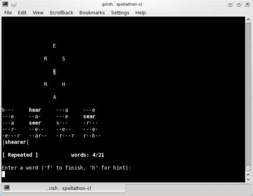Open the Help menu
This screenshot has width=253, height=196.
[141, 13]
